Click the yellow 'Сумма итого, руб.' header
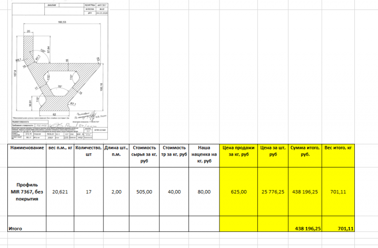378x248 pixels. coord(305,156)
